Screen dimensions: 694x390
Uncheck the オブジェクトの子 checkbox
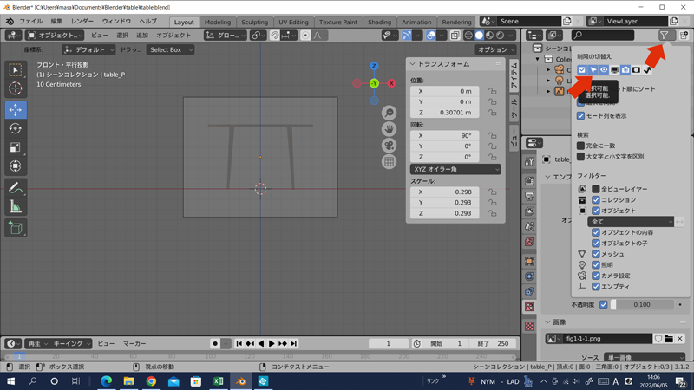click(596, 244)
